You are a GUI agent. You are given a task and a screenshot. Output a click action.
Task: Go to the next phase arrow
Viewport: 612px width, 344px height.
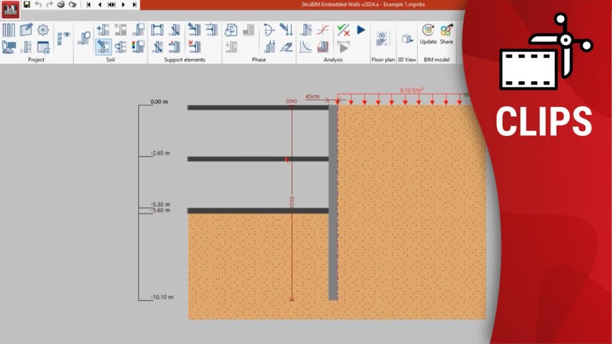click(x=124, y=4)
